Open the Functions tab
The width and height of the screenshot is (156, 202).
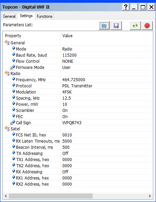tap(45, 16)
